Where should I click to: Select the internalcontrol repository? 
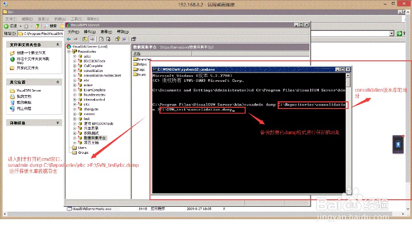[94, 99]
